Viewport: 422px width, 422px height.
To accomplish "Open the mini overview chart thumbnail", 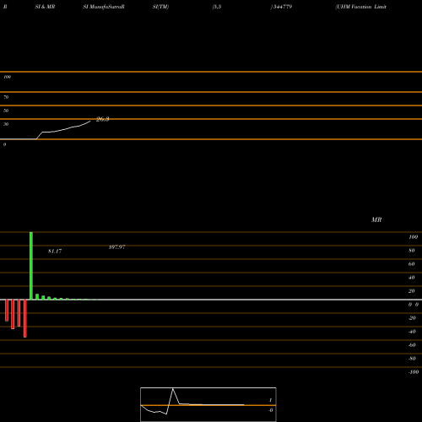I will (208, 404).
